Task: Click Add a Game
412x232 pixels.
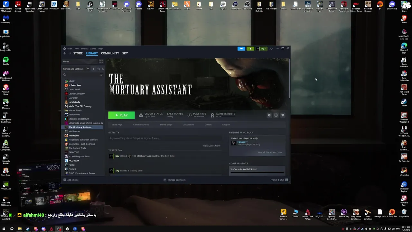Action: point(71,180)
